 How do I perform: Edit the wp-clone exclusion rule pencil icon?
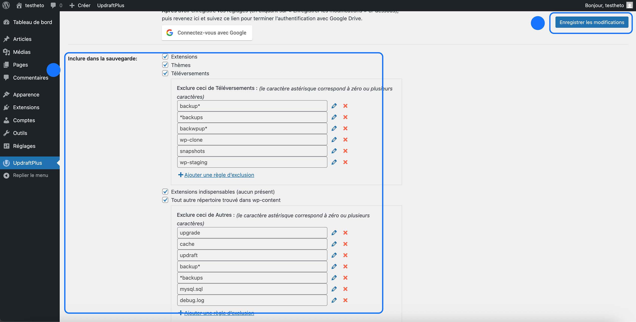tap(334, 139)
